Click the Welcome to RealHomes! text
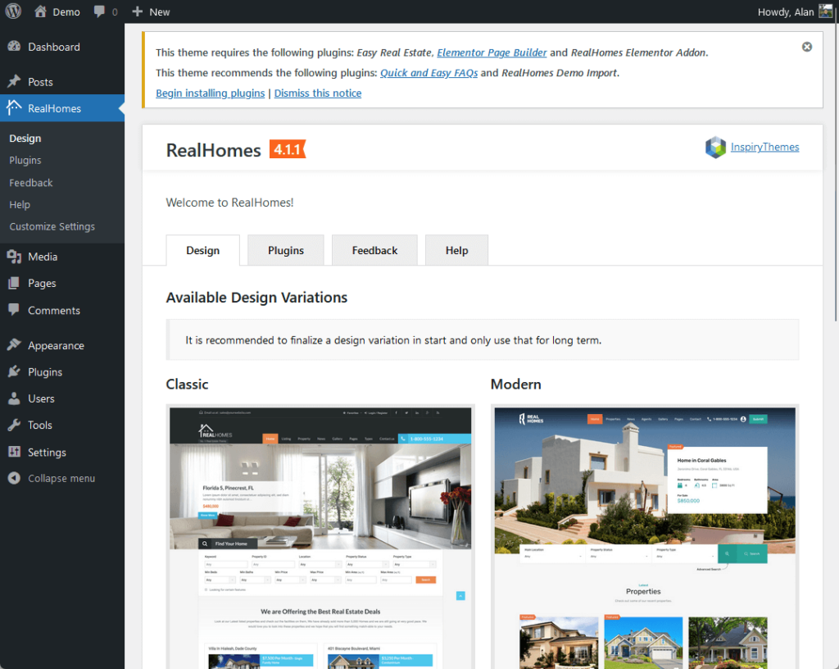Viewport: 839px width, 669px height. tap(229, 203)
